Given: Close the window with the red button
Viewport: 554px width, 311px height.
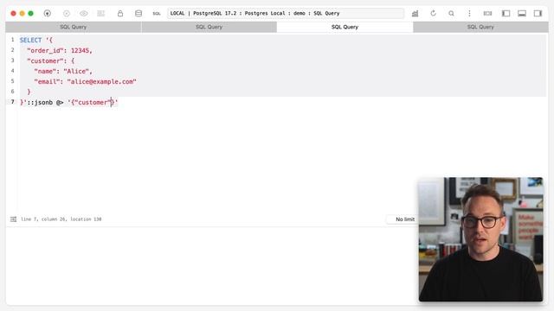Looking at the screenshot, I should point(14,14).
